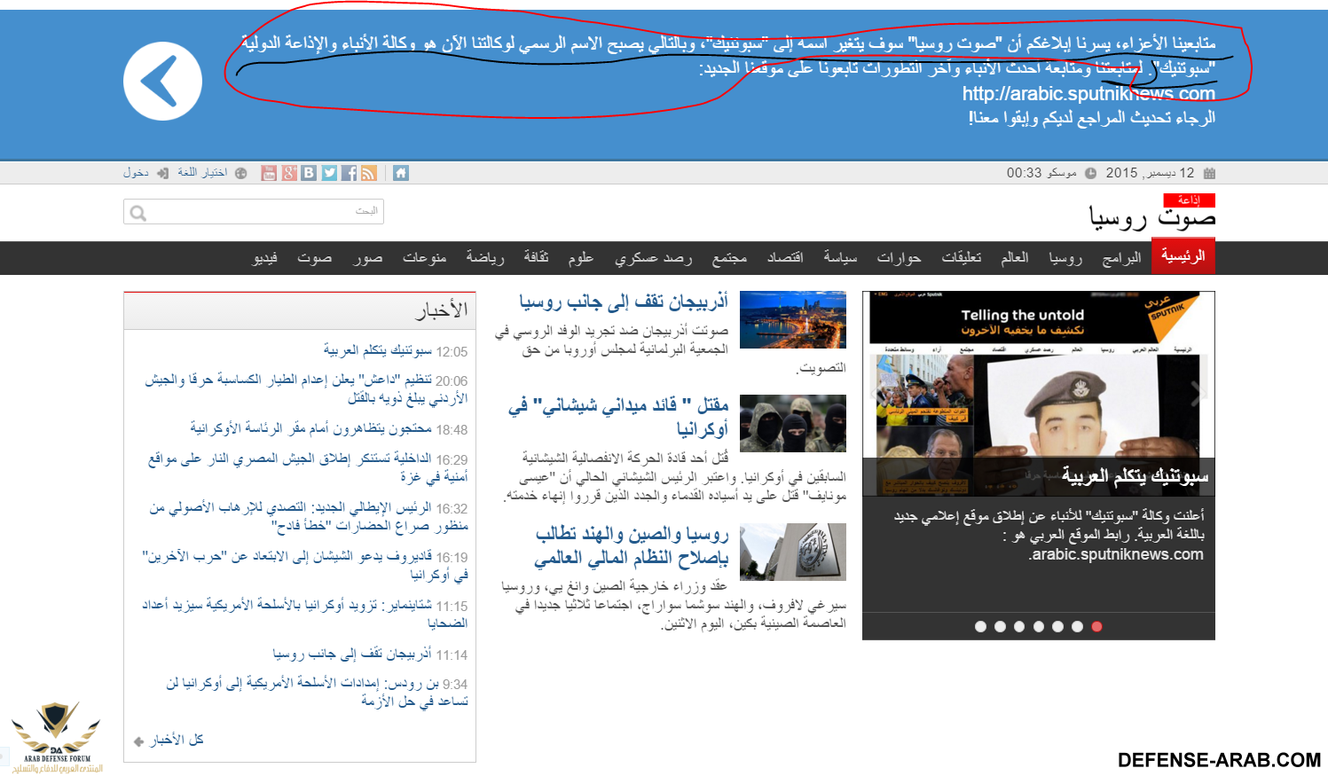Click the back arrow circle in blue banner
Screen dimensions: 1328x776
(x=162, y=81)
